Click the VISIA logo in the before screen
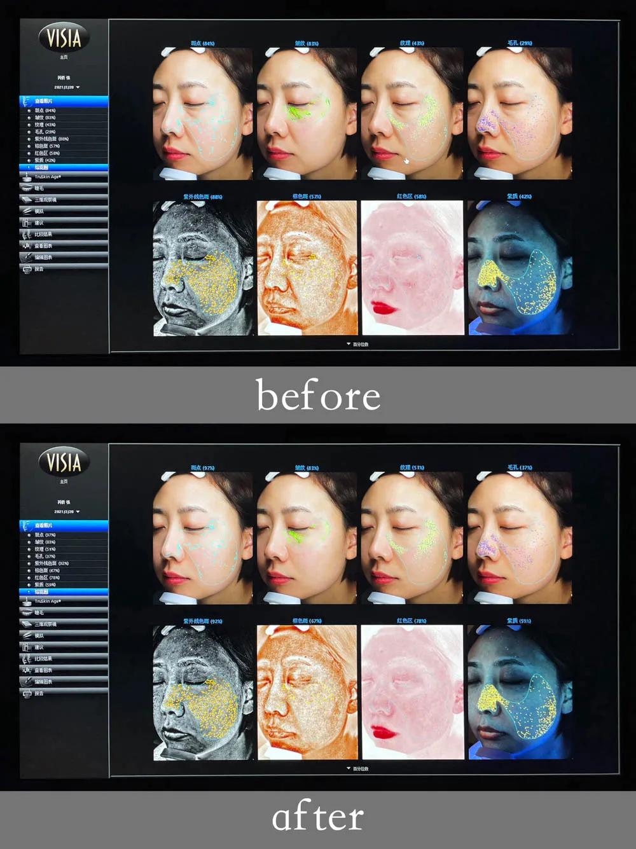This screenshot has width=636, height=849. click(64, 38)
